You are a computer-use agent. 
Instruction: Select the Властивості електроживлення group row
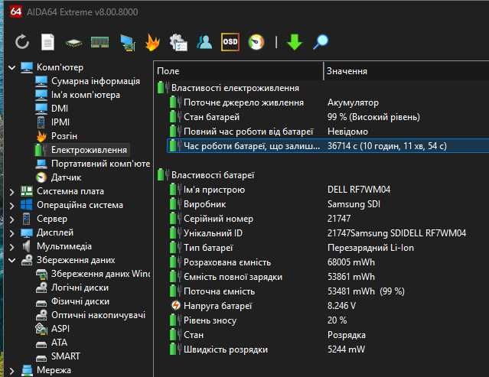pyautogui.click(x=322, y=88)
